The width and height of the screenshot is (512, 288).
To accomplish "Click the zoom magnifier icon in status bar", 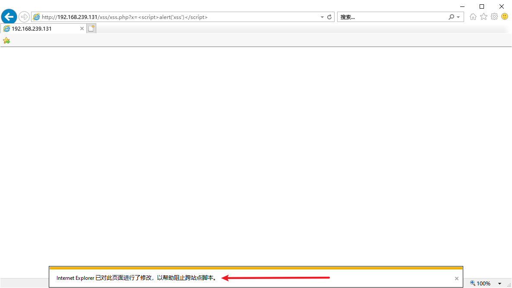I will 472,283.
